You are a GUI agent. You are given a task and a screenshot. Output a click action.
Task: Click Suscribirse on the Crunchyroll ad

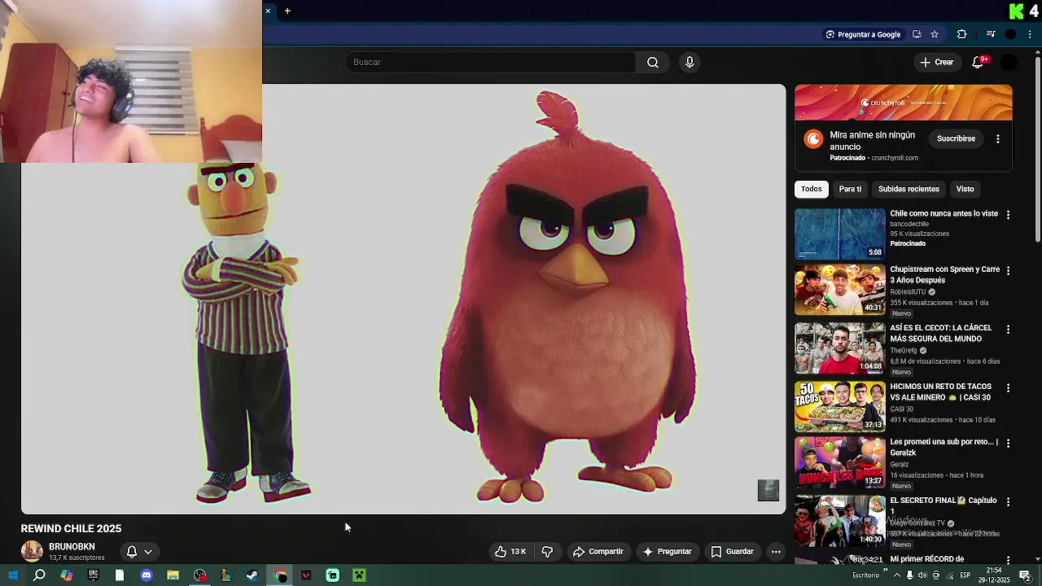coord(956,138)
